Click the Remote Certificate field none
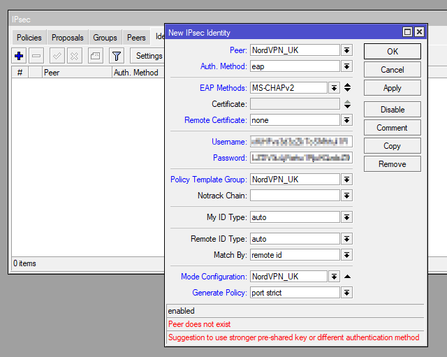 [x=295, y=120]
